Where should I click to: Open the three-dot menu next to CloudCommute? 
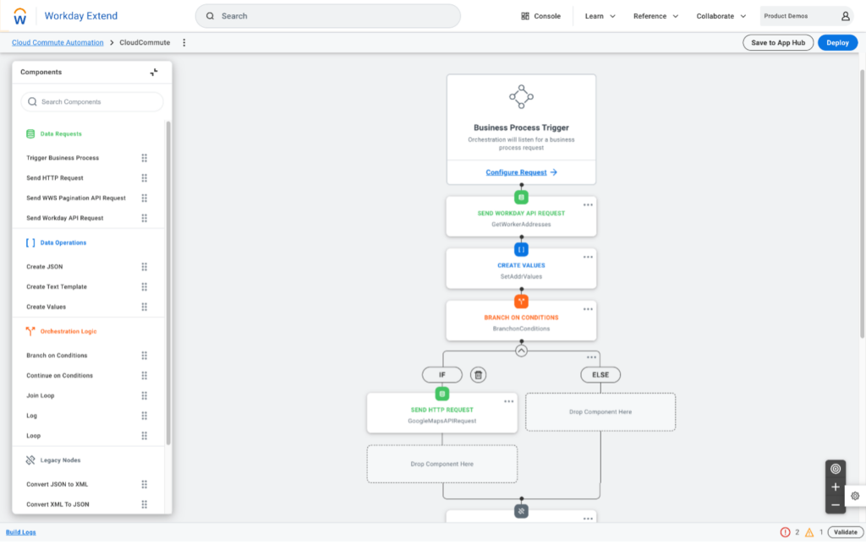(184, 42)
